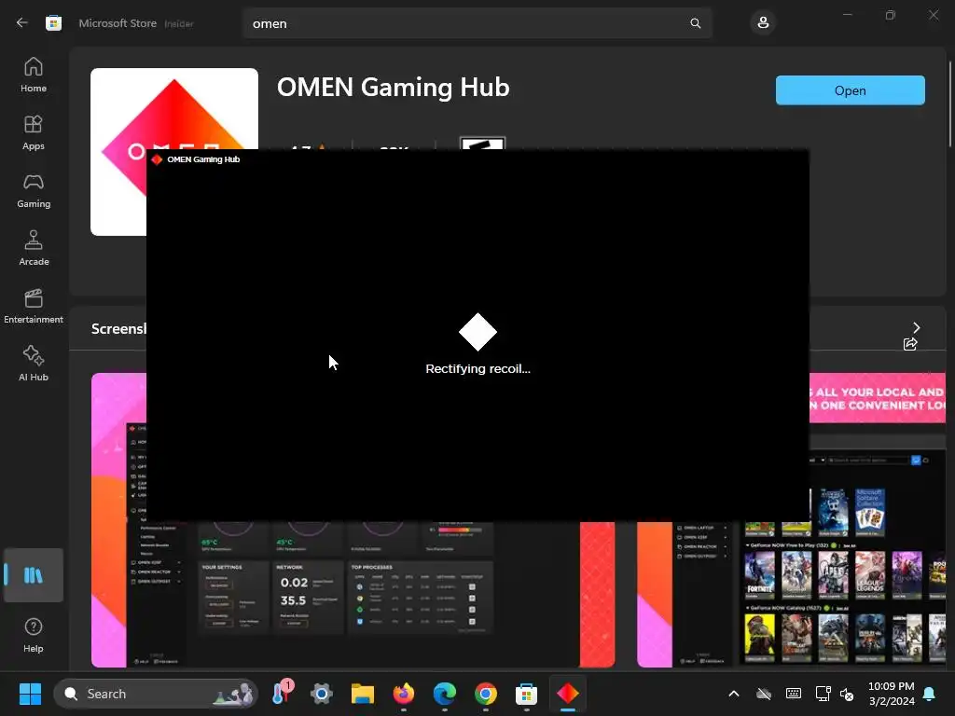Open Arcade in the Store sidebar

34,248
